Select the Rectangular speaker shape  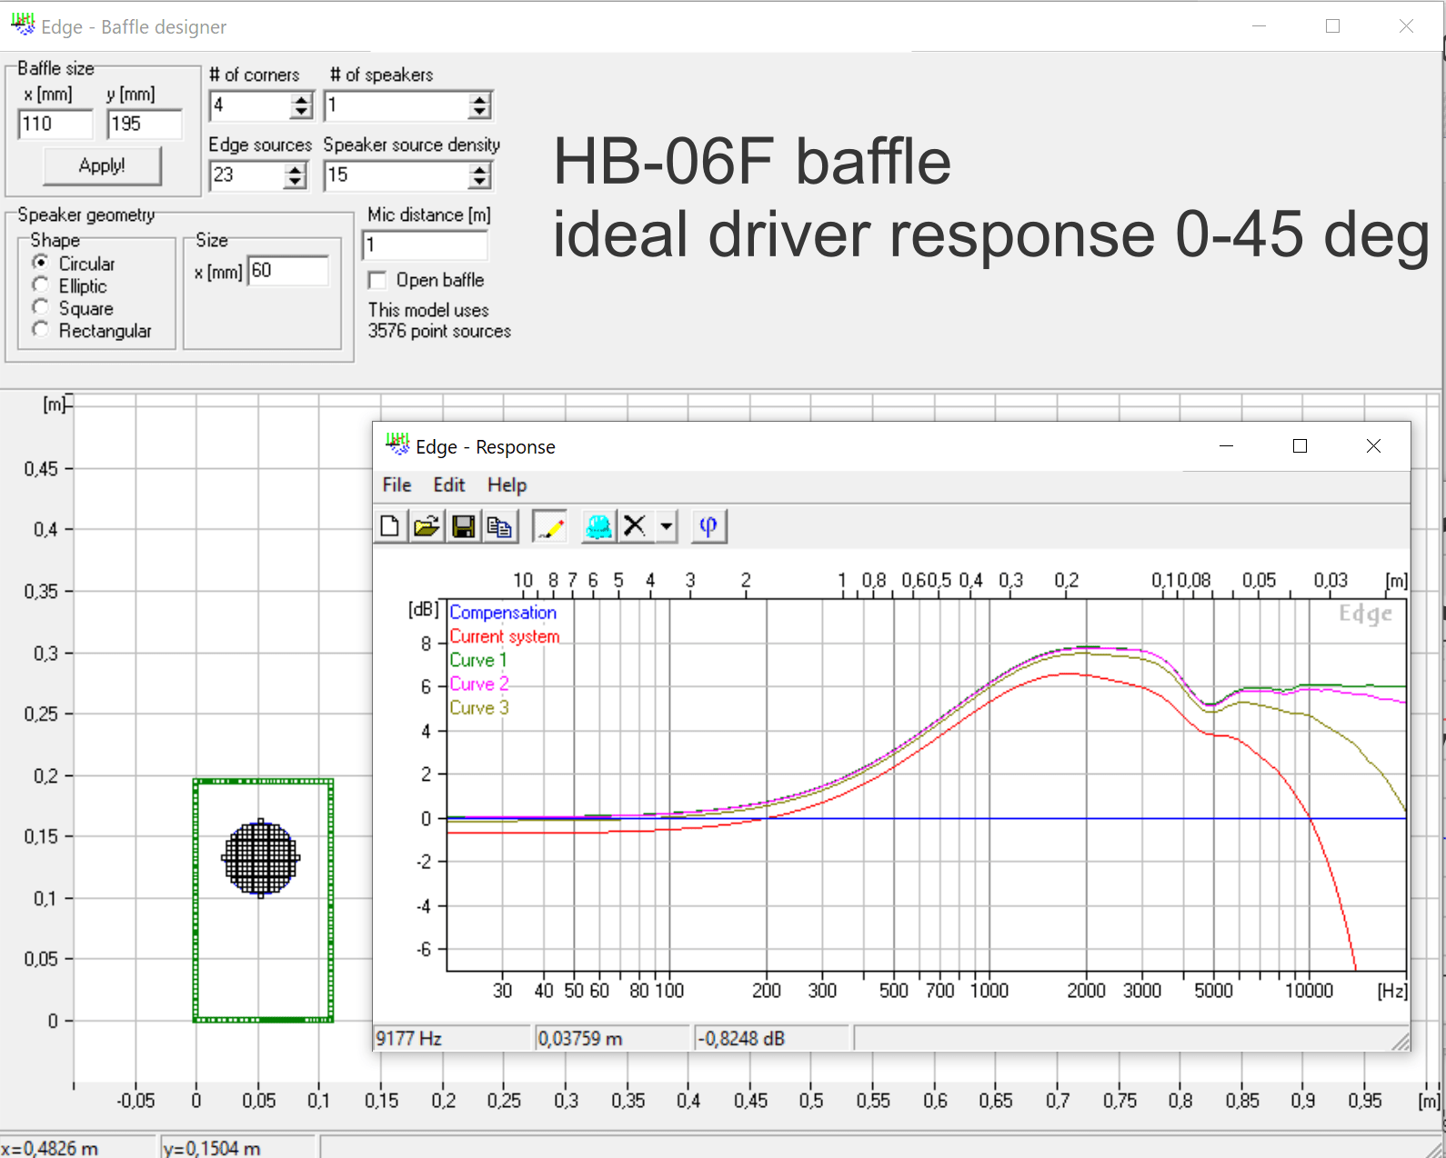(41, 330)
